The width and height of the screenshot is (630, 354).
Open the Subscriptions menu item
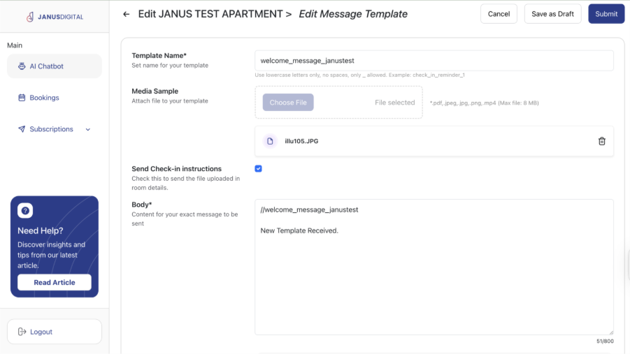(x=51, y=129)
